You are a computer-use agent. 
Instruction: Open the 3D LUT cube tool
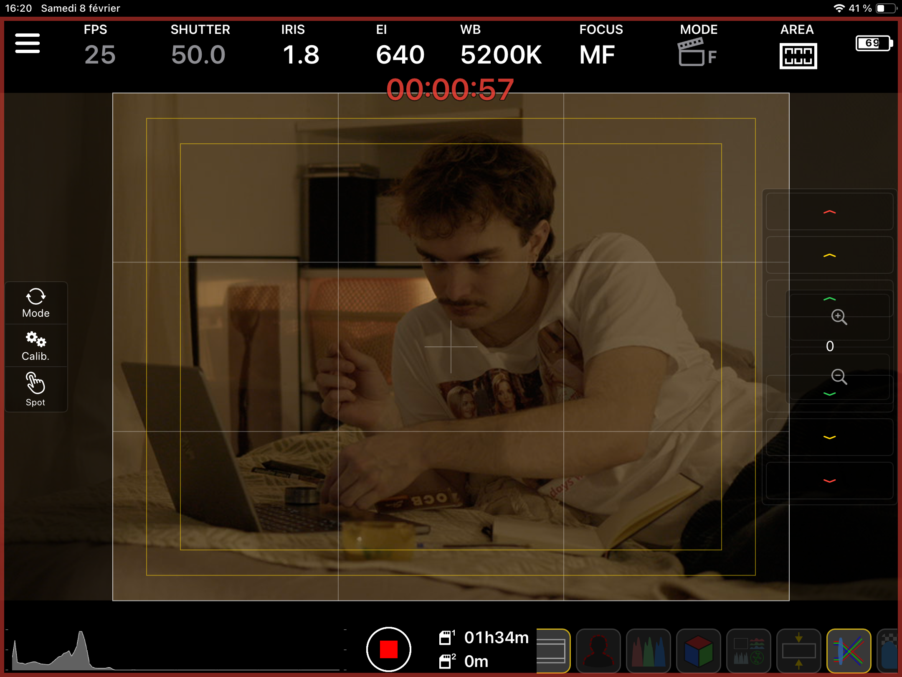click(698, 651)
